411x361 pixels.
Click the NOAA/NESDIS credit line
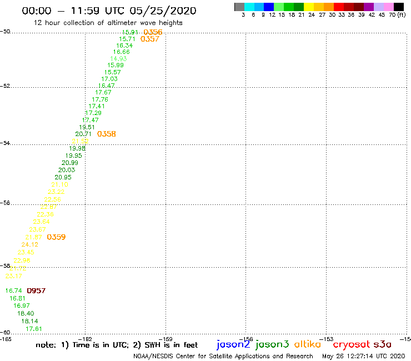223,357
